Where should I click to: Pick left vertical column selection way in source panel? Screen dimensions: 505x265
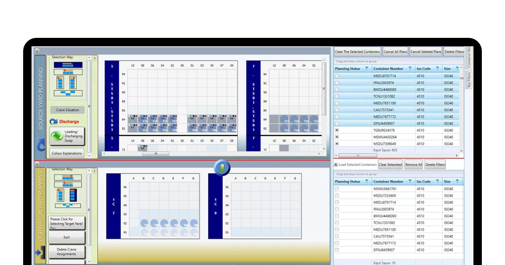[x=61, y=82]
